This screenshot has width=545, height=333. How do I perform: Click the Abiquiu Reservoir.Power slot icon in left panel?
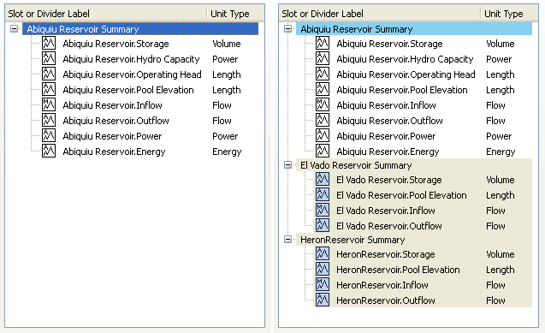(49, 135)
